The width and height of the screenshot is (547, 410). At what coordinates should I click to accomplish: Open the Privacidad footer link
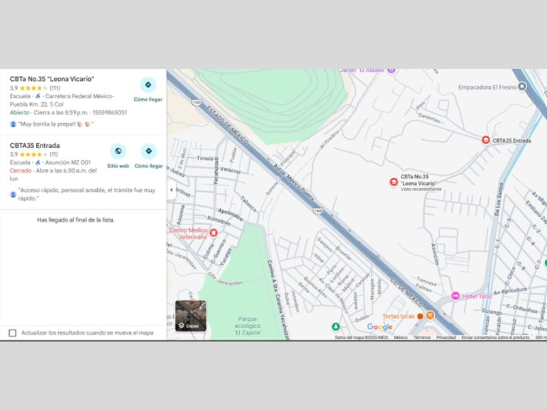tap(446, 337)
